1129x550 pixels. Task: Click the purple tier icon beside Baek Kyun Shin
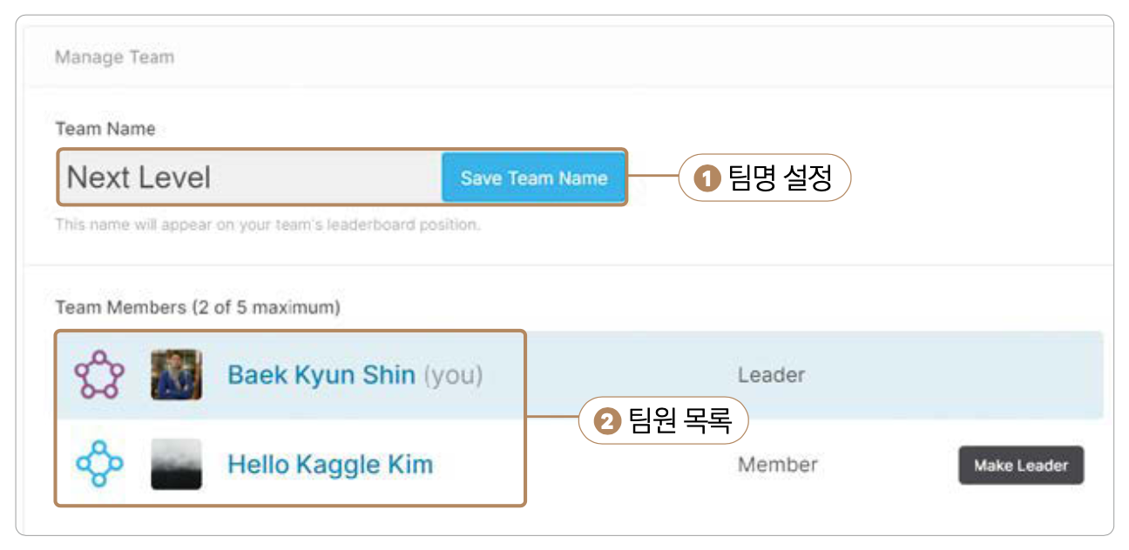(99, 375)
